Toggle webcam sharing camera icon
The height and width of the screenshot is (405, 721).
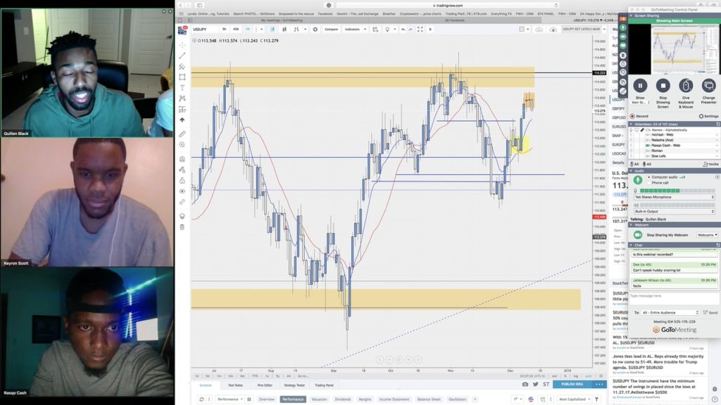[638, 235]
